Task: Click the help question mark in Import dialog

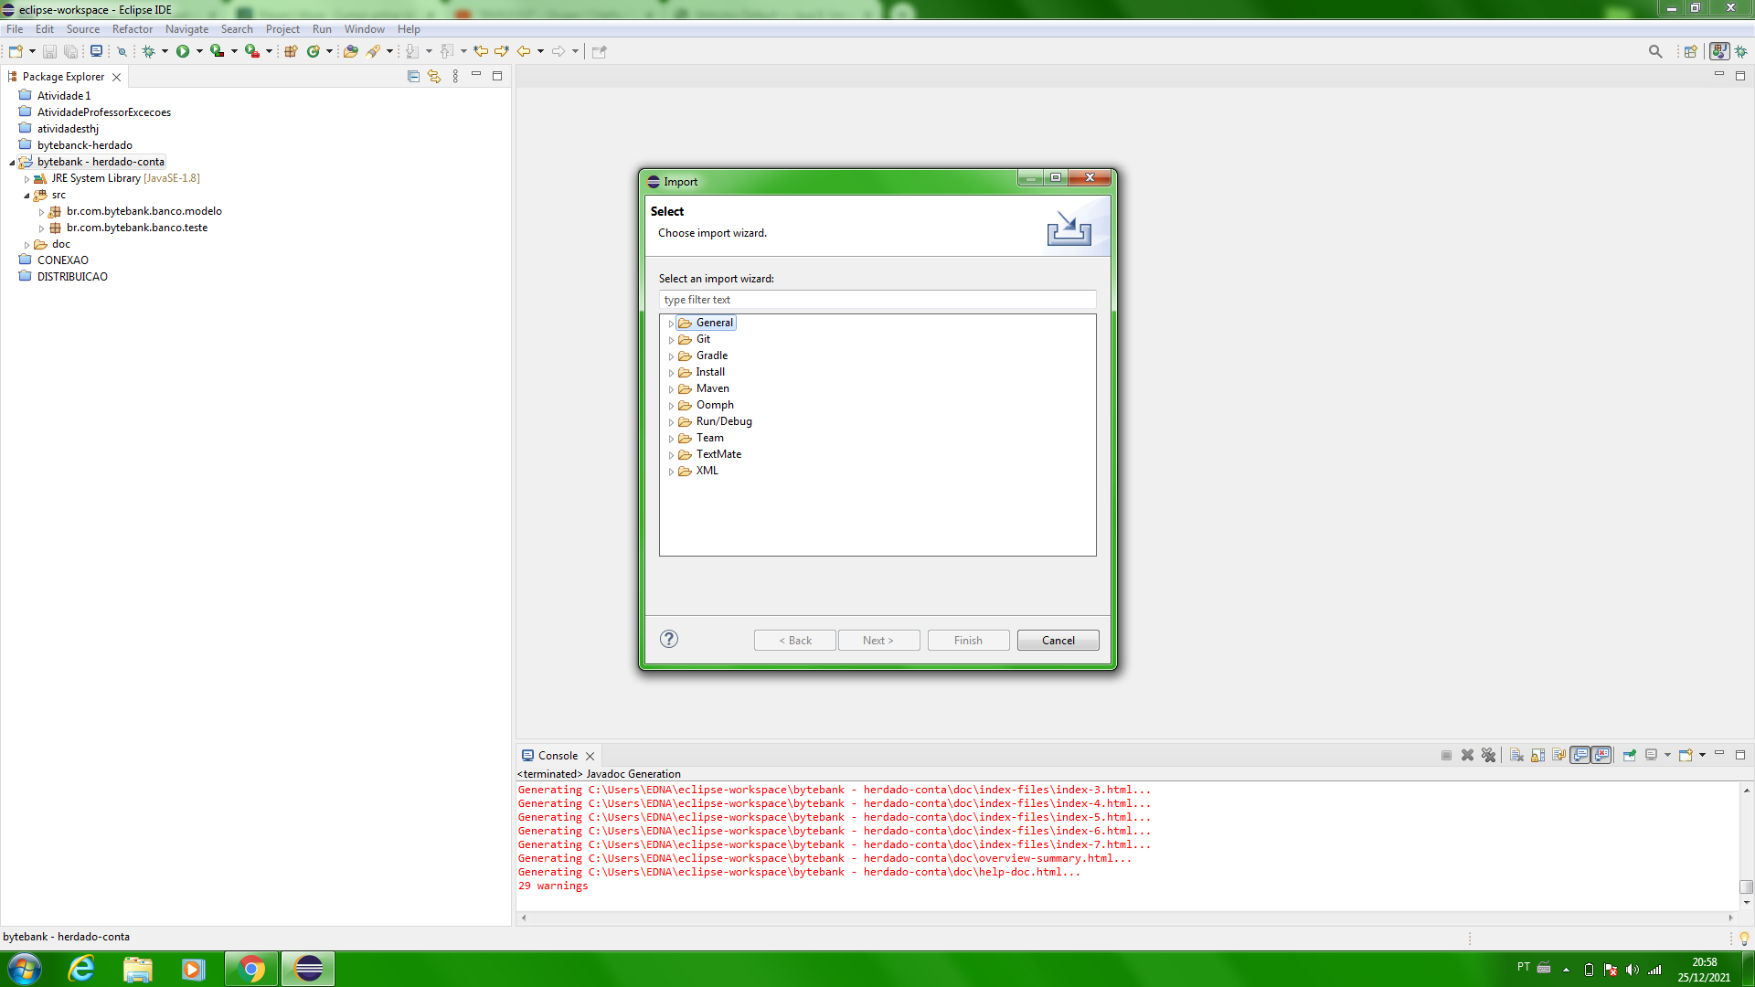Action: [669, 639]
